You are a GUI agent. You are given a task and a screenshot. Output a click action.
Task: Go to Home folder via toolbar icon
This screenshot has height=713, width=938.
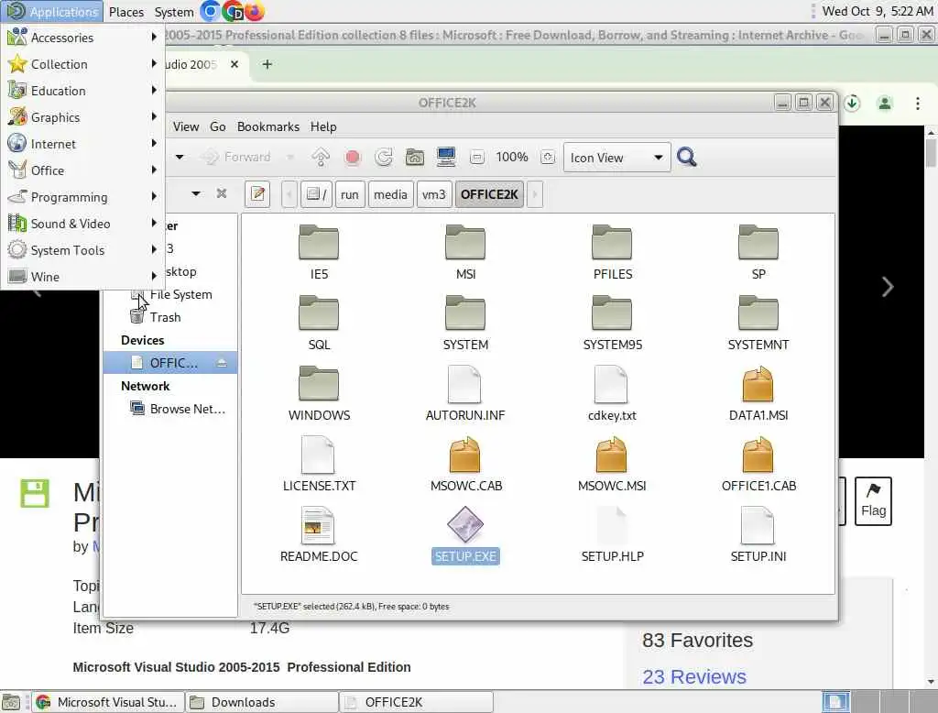(415, 158)
